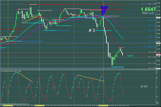Click the Daily LOW (0.0) level label
The height and width of the screenshot is (107, 161).
point(149,47)
